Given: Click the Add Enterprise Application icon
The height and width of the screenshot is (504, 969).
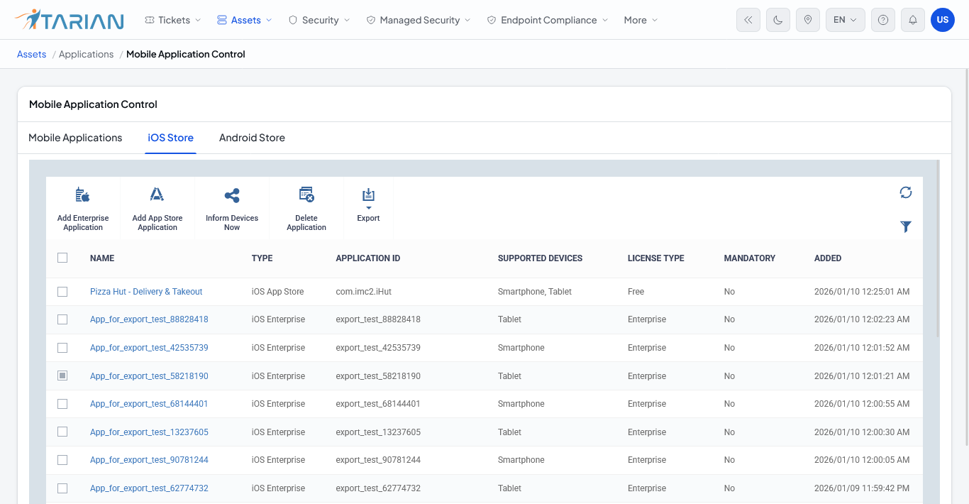Looking at the screenshot, I should (83, 195).
